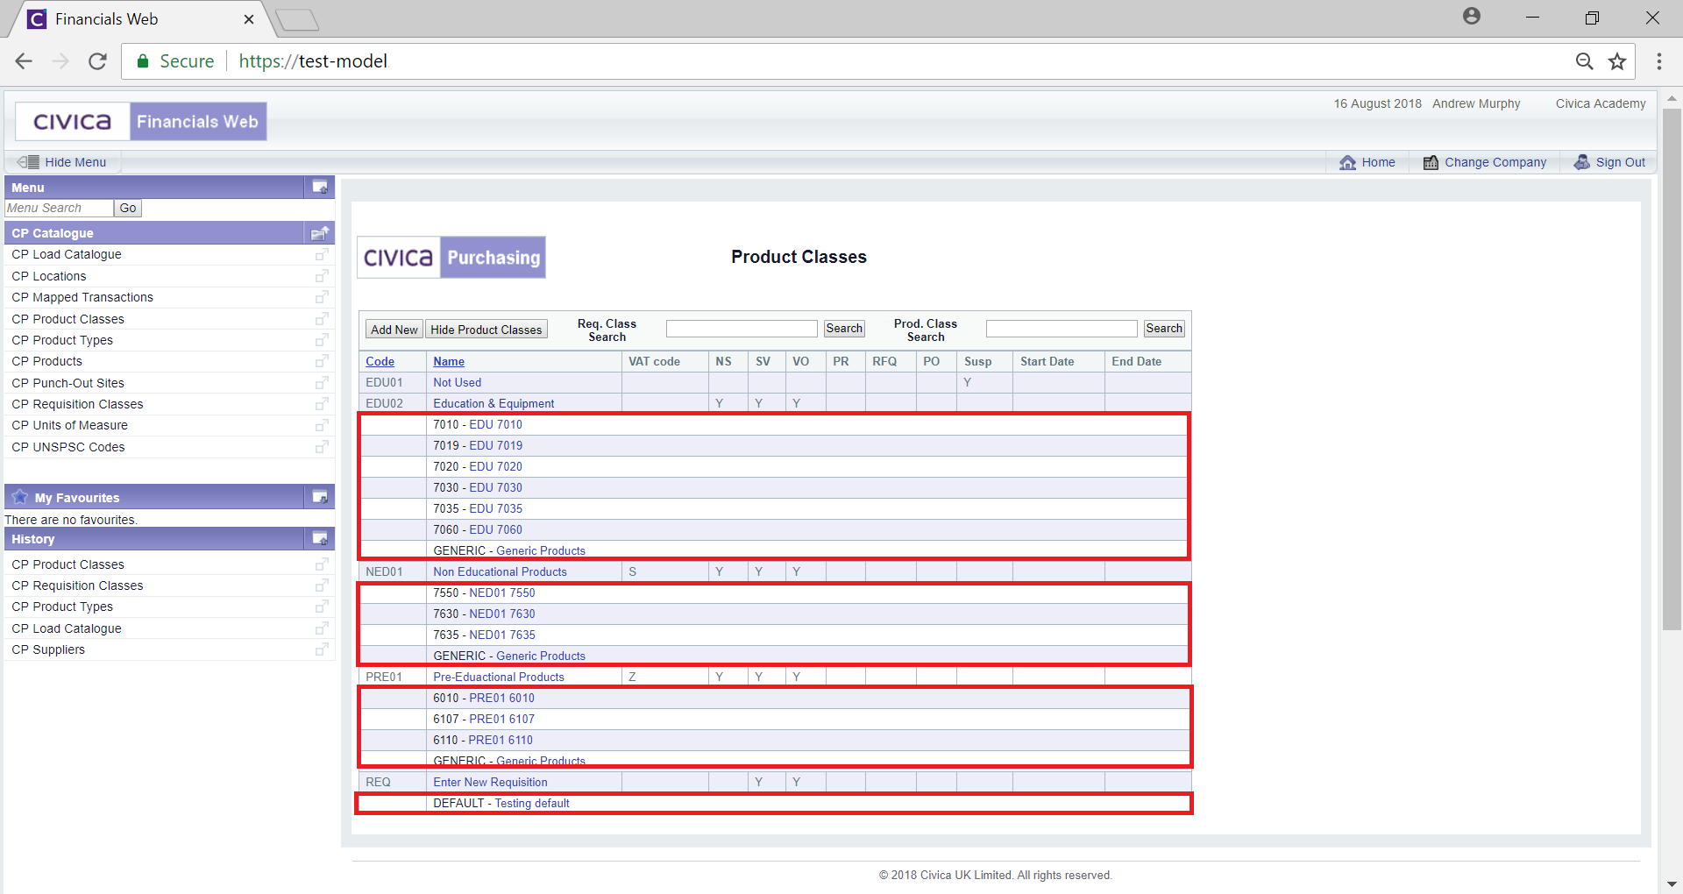Click Hide Product Classes button
Image resolution: width=1683 pixels, height=894 pixels.
486,330
